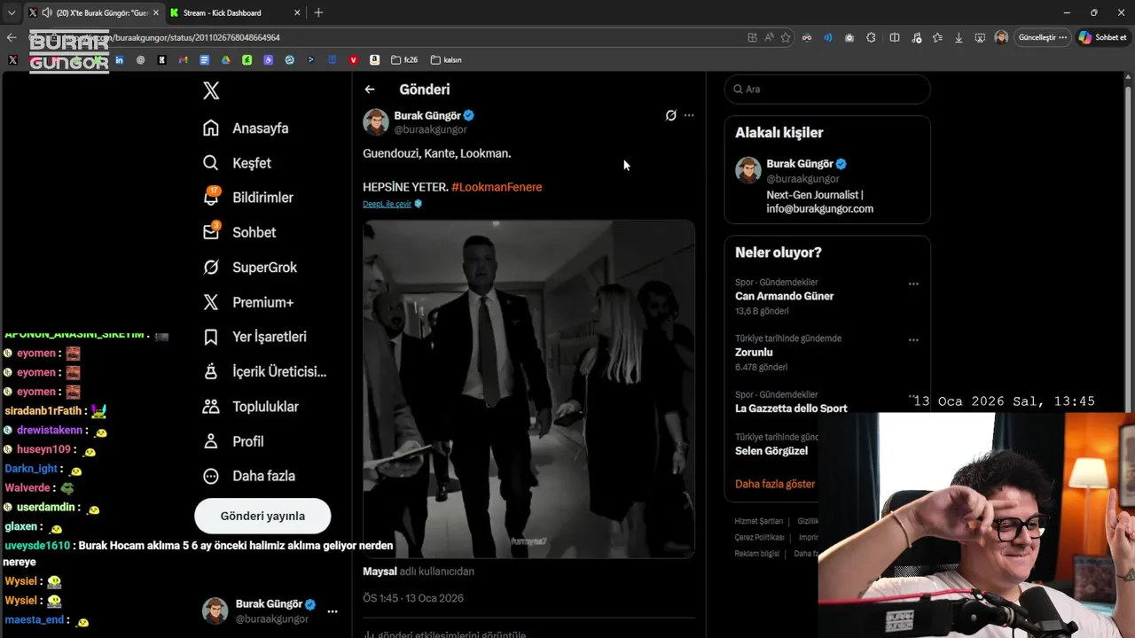Close the Stream - Kick Dashboard tab
1135x638 pixels.
pyautogui.click(x=298, y=12)
